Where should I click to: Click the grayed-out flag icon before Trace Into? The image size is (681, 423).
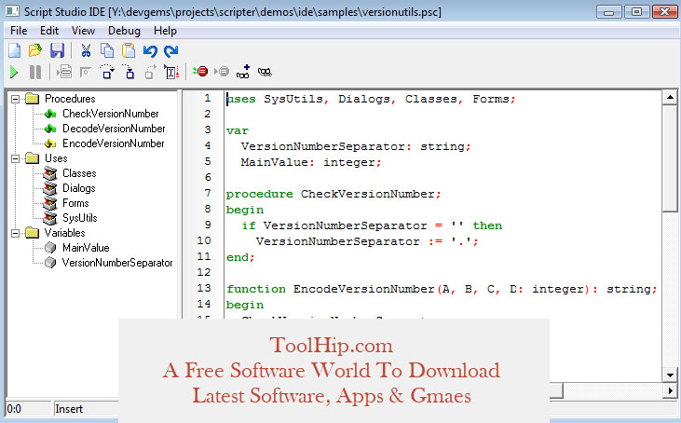point(86,72)
